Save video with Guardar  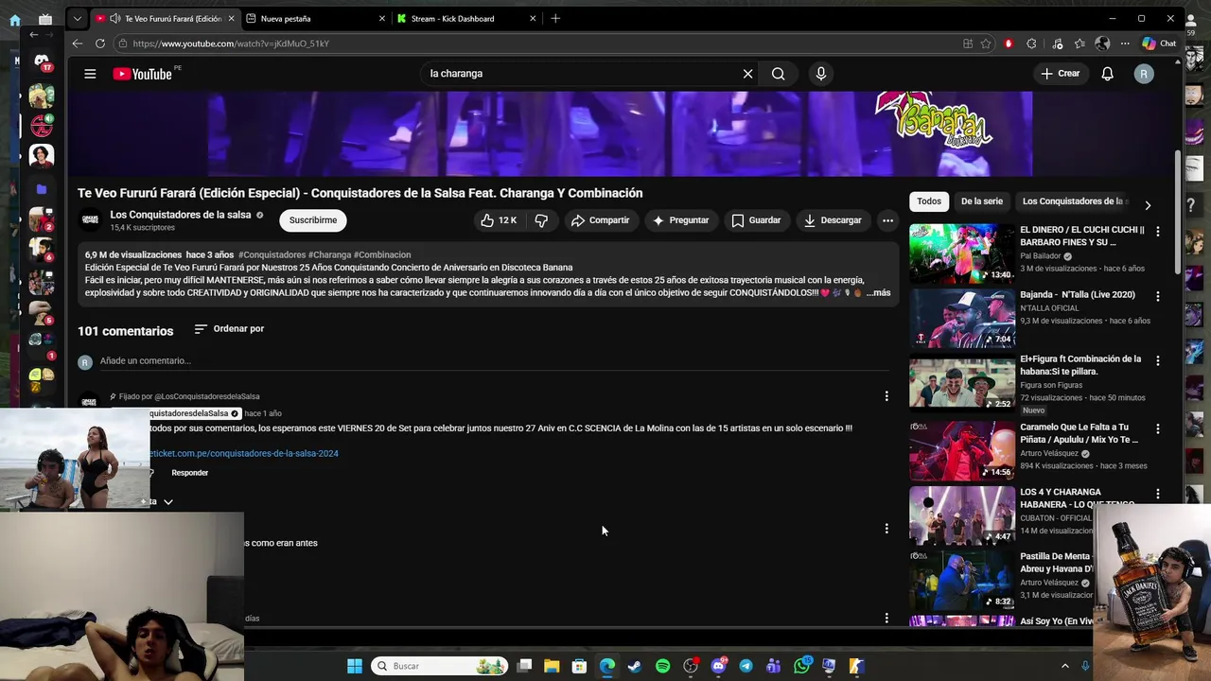(x=756, y=220)
